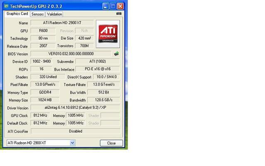
Task: Click the Release Date value 2007
Action: point(43,46)
